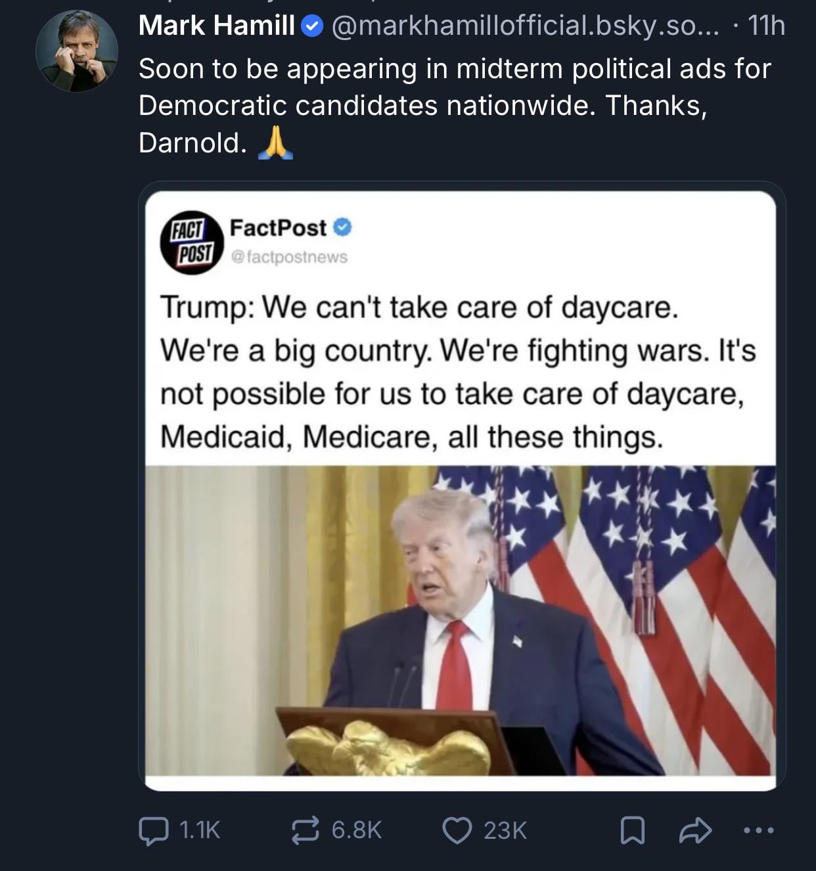Viewport: 816px width, 871px height.
Task: Click the 1.1K reply count
Action: (x=199, y=830)
